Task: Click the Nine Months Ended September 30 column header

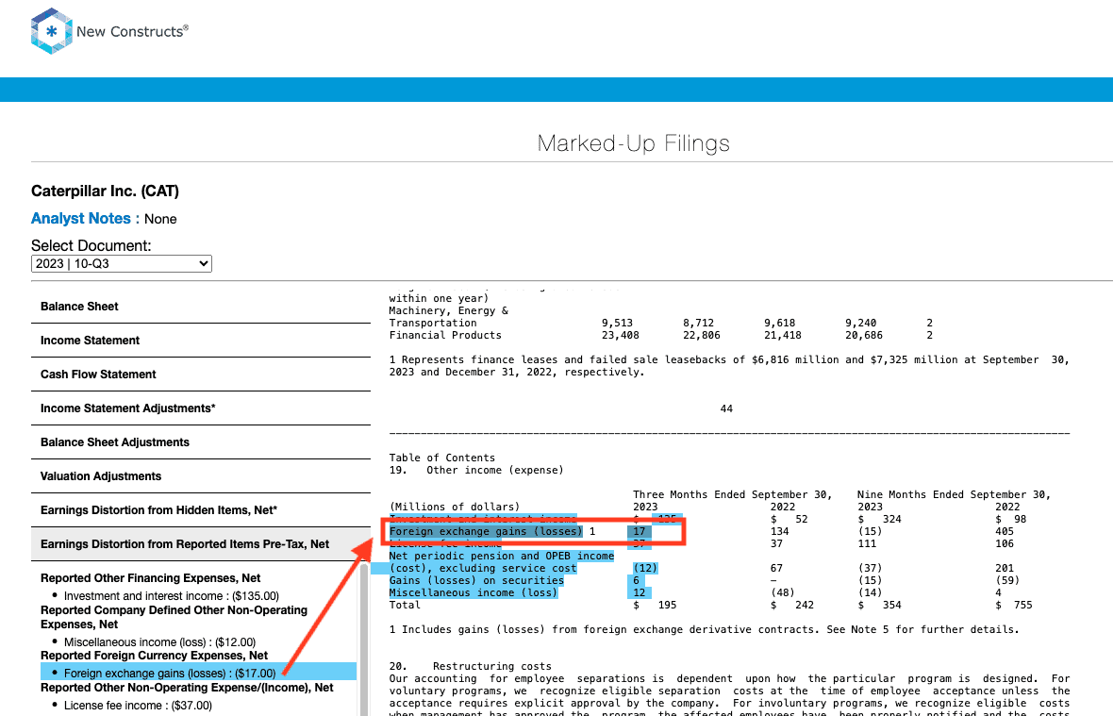Action: pyautogui.click(x=954, y=494)
